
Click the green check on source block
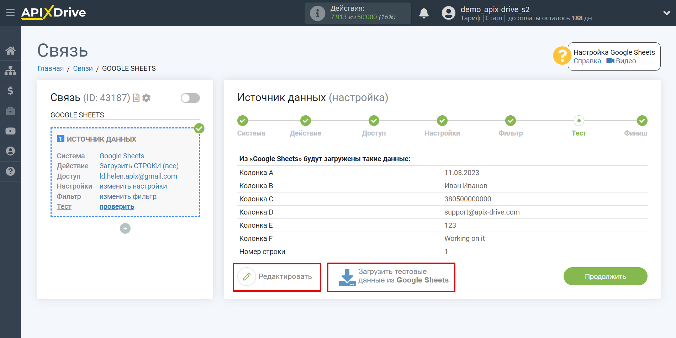199,128
